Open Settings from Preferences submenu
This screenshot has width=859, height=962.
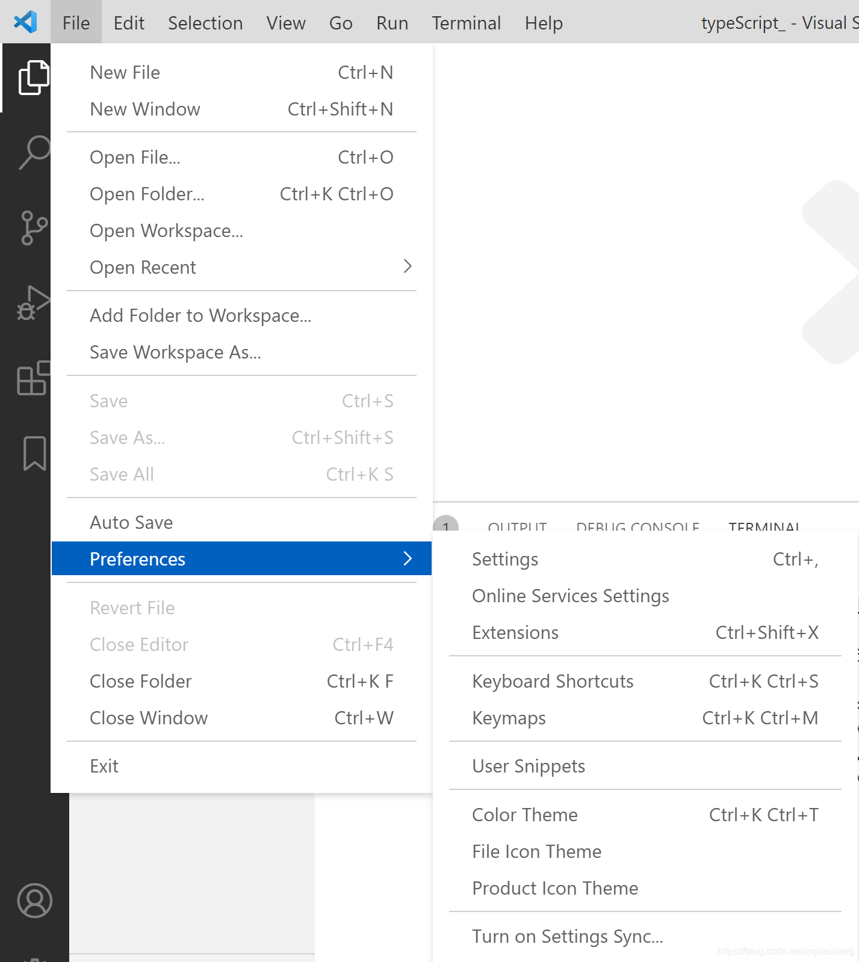(x=645, y=559)
